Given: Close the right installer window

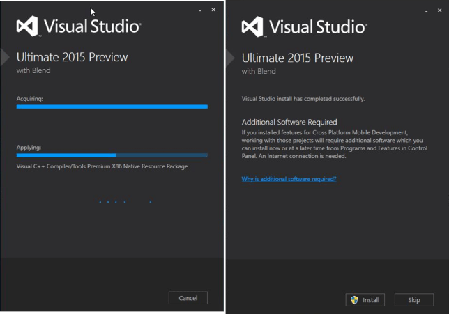Looking at the screenshot, I should coord(439,10).
